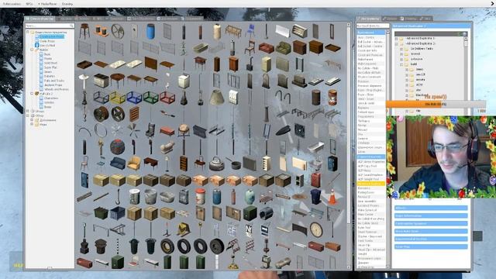
Task: Select the bar stool prop thumbnail
Action: coord(84,32)
